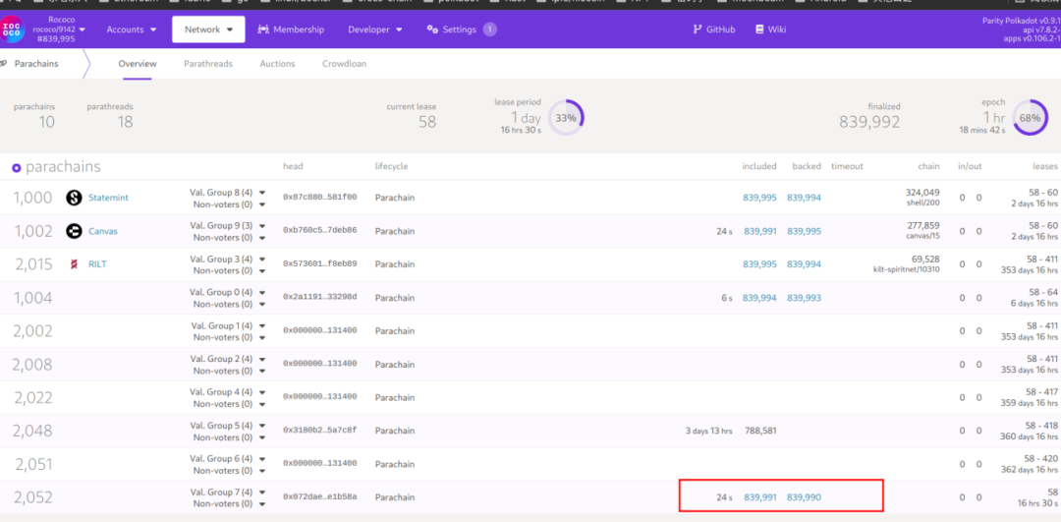Open the Rococo chain selector dropdown
This screenshot has height=522, width=1061.
point(60,29)
